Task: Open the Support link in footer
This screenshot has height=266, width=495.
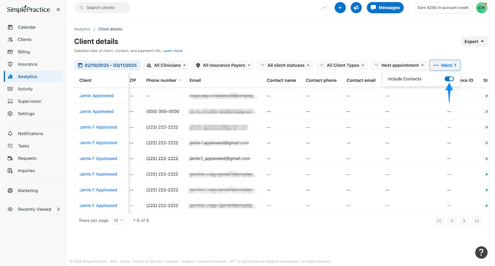Action: coord(188,261)
